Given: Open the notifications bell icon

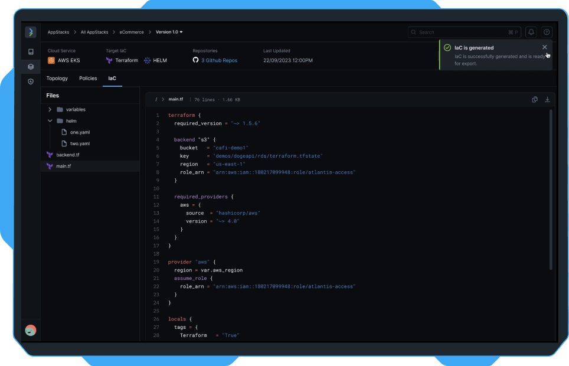Looking at the screenshot, I should click(531, 32).
